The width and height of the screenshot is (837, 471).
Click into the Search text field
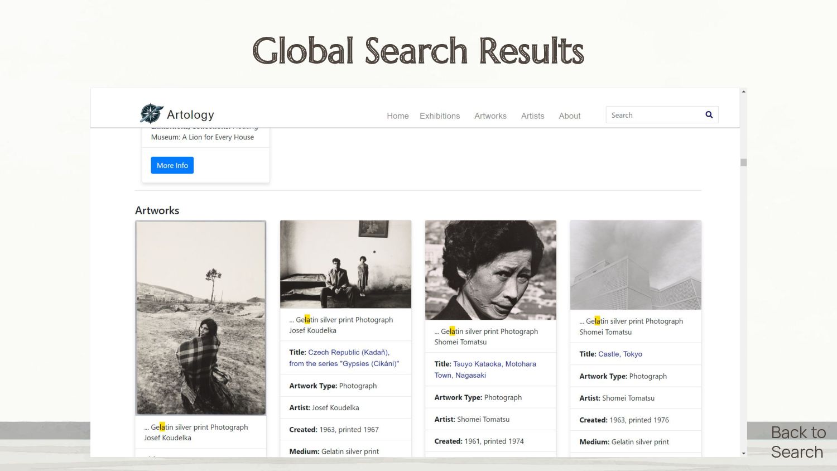point(653,115)
